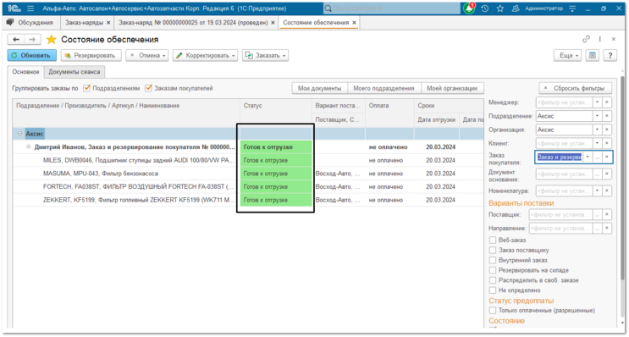
Task: Open calculator icon button
Action: [x=593, y=55]
